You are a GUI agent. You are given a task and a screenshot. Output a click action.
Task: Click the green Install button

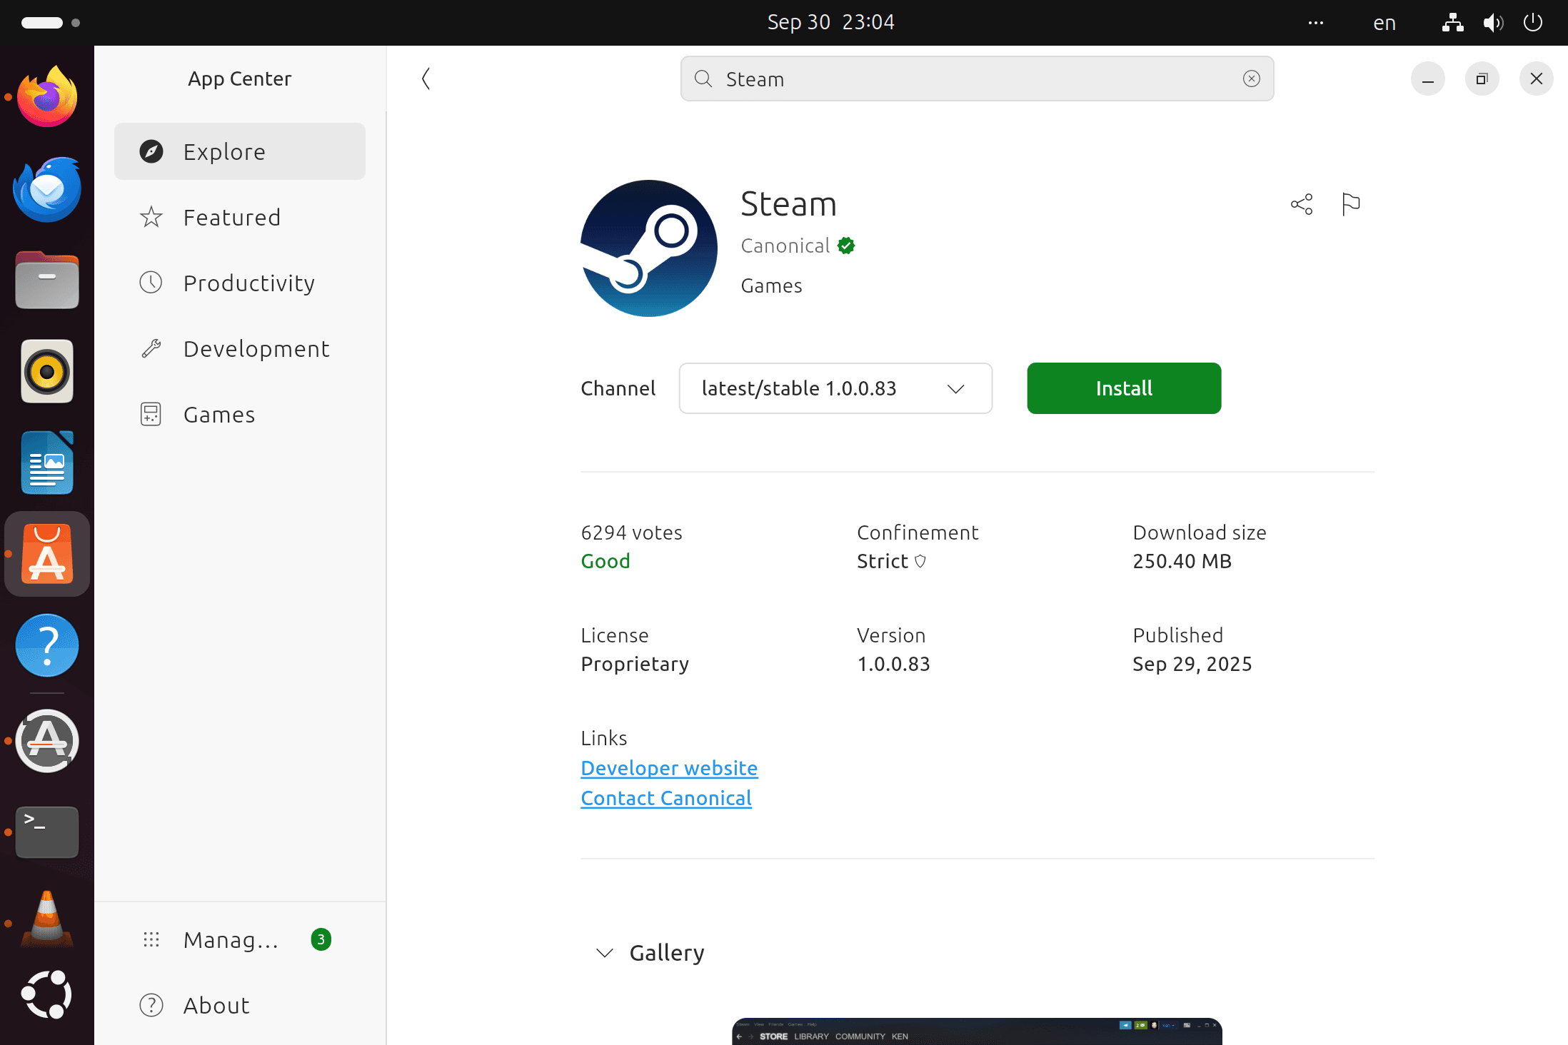click(1124, 388)
